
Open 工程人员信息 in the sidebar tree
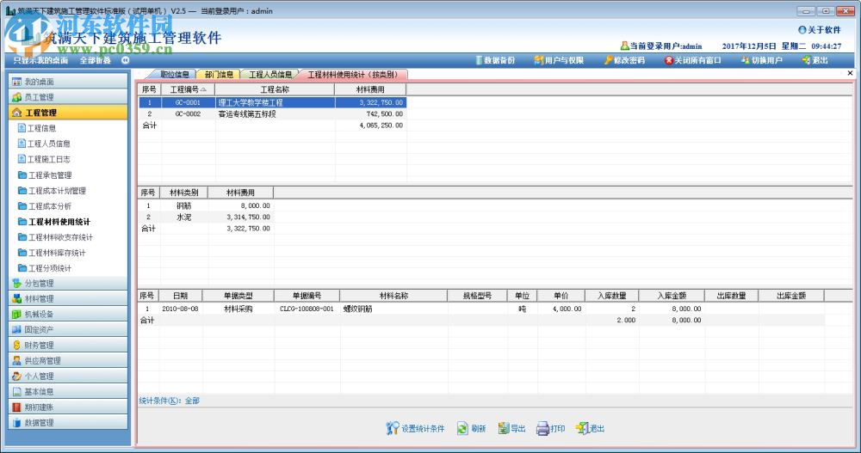(44, 144)
